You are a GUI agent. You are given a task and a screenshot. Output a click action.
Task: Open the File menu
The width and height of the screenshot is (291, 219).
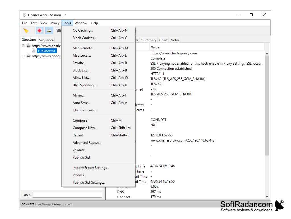(25, 23)
